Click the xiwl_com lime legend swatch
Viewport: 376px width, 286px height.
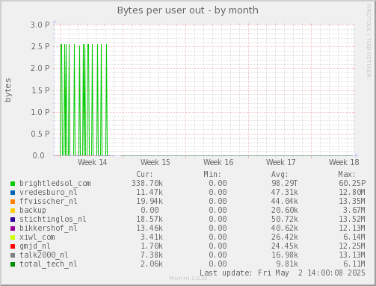[x=13, y=237]
